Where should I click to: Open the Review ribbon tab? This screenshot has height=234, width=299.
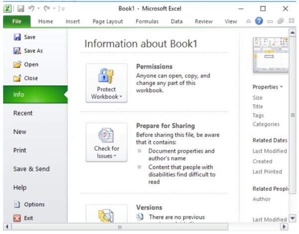[204, 21]
